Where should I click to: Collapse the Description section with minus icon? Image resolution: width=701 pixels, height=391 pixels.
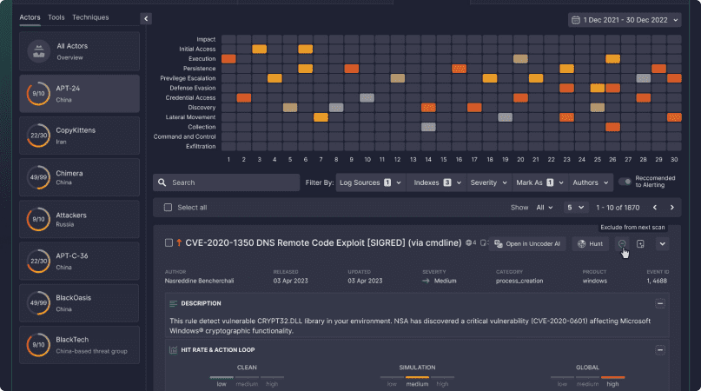coord(660,303)
